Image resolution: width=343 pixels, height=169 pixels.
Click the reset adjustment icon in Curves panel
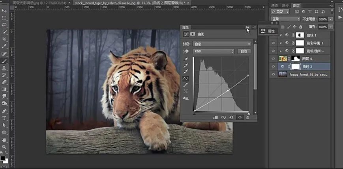point(231,117)
